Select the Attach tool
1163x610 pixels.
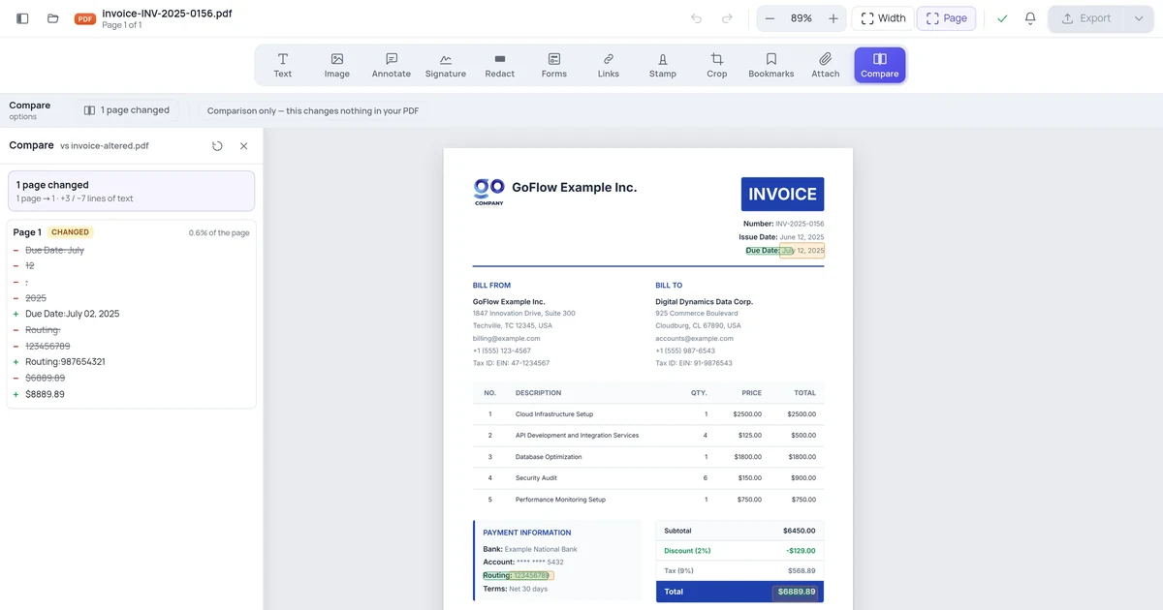point(826,65)
